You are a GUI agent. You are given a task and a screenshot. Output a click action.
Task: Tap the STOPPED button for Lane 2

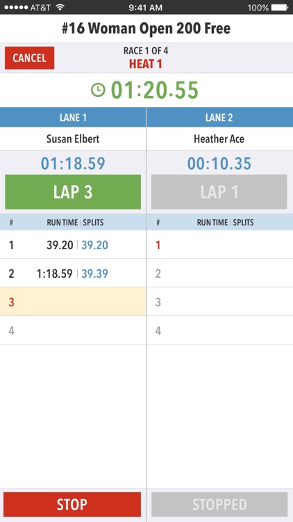pyautogui.click(x=219, y=505)
